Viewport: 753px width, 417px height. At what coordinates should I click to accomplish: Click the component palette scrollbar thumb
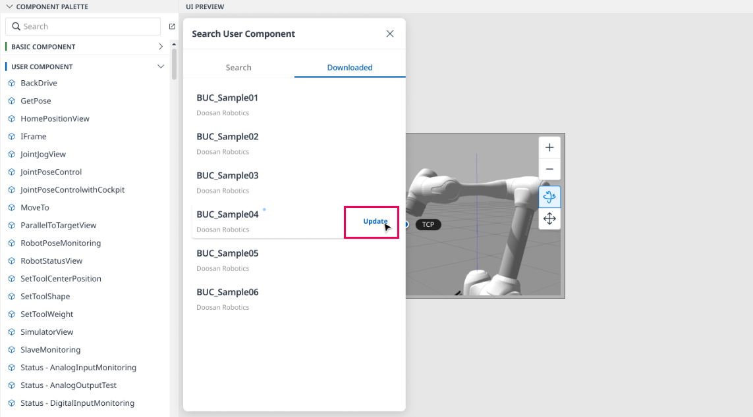174,62
